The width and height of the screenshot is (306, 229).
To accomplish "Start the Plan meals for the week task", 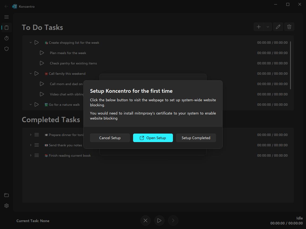I will 42,53.
